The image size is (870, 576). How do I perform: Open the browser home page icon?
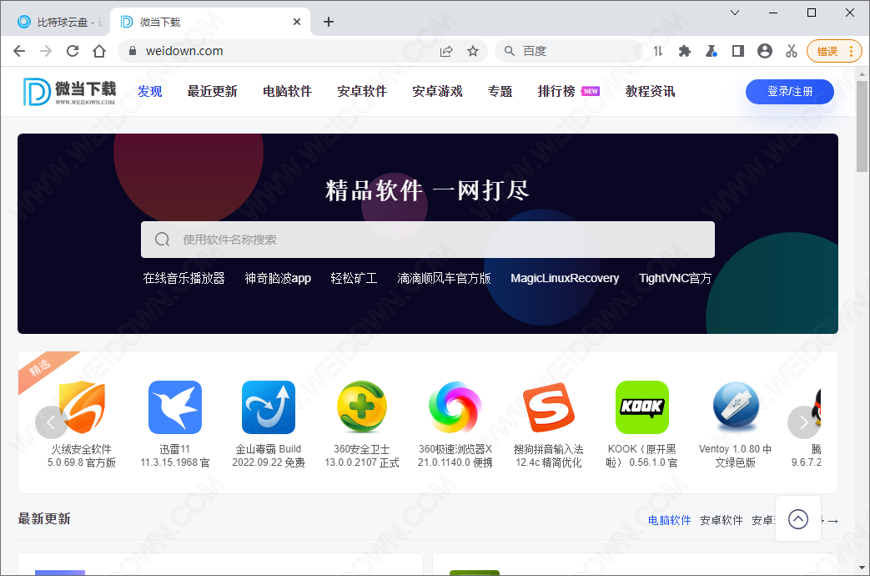coord(99,51)
